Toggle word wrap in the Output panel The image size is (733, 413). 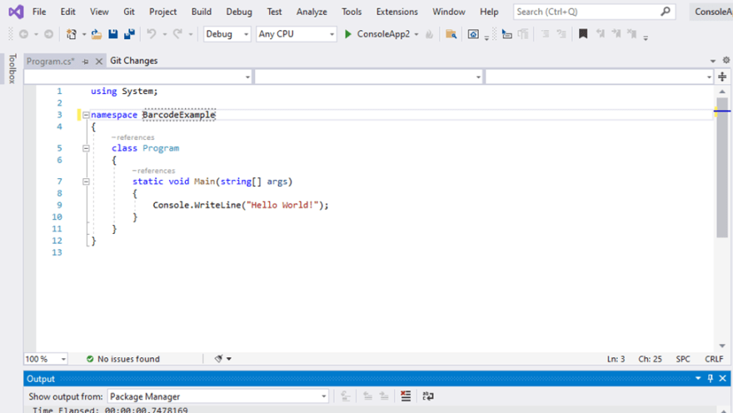(x=428, y=396)
